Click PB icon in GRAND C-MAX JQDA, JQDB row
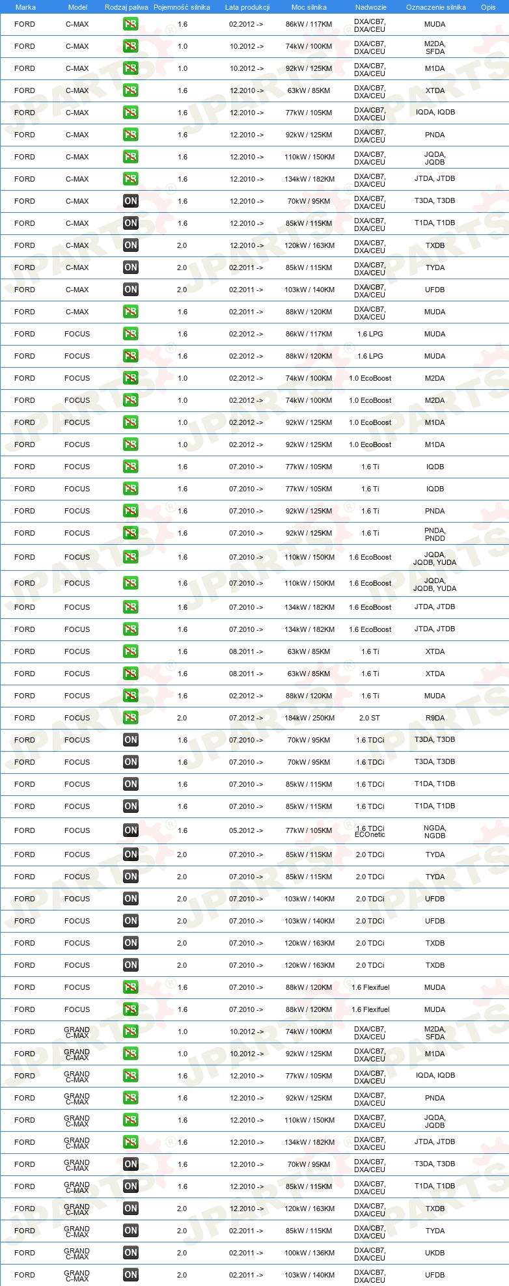509x1286 pixels. [131, 1120]
